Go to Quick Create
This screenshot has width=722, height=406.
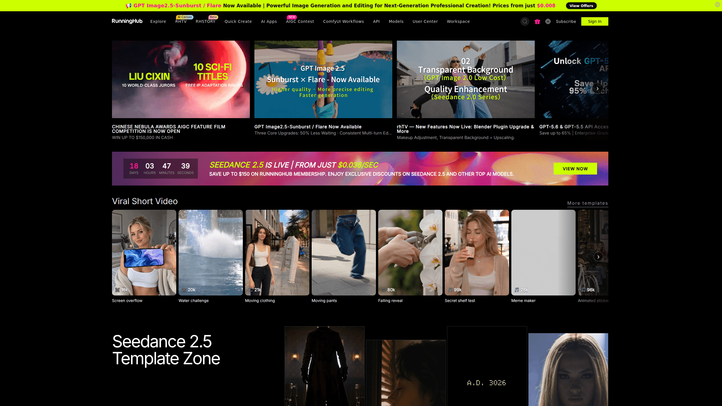(x=238, y=21)
